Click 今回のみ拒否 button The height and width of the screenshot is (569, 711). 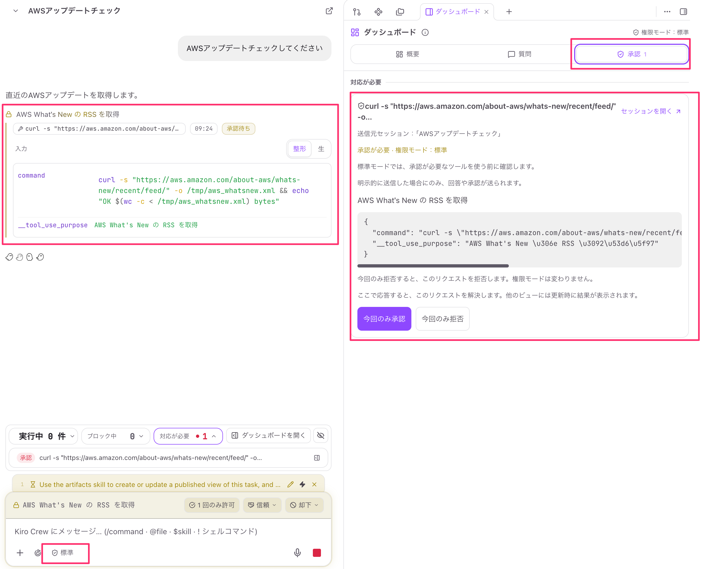pyautogui.click(x=443, y=319)
